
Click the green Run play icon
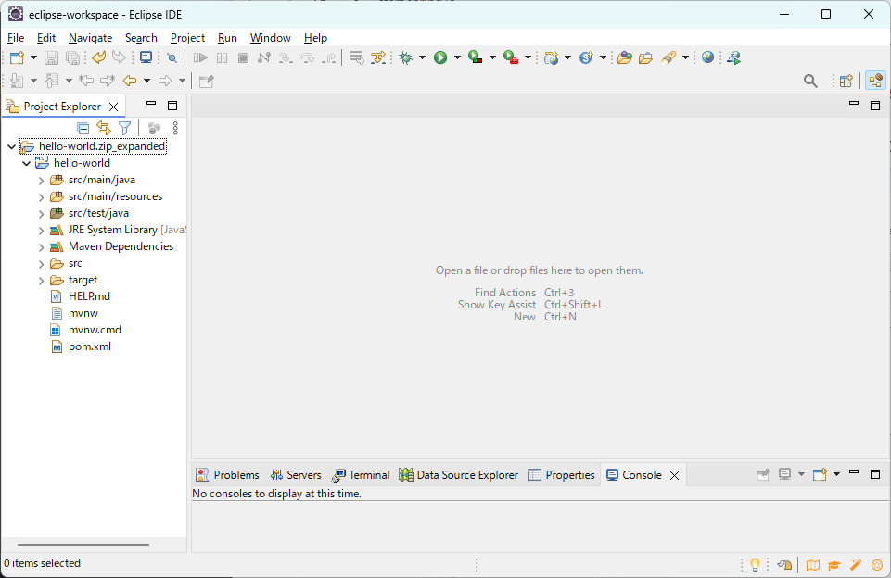click(x=440, y=57)
